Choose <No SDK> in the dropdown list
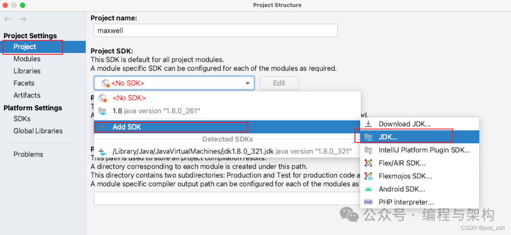Image resolution: width=511 pixels, height=235 pixels. pos(227,98)
